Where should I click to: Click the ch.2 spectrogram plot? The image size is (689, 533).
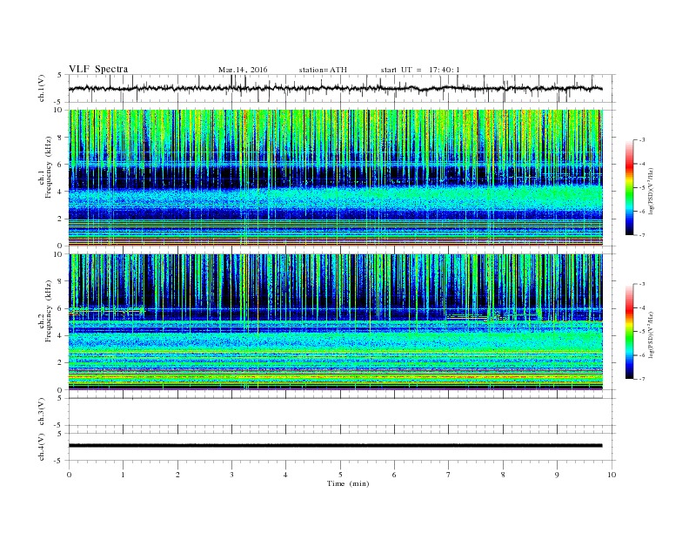click(x=336, y=321)
